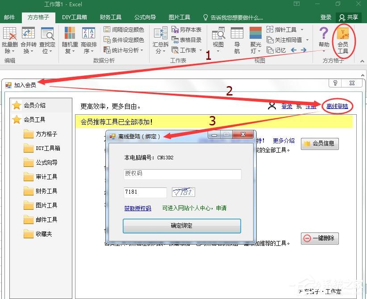Viewport: 367px width, 299px height.
Task: Open the 邮件工具 folder
Action: coord(42,220)
